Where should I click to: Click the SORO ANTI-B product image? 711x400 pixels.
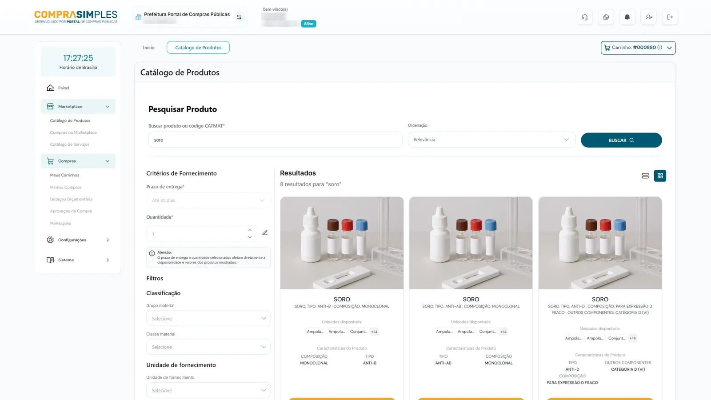pos(342,243)
